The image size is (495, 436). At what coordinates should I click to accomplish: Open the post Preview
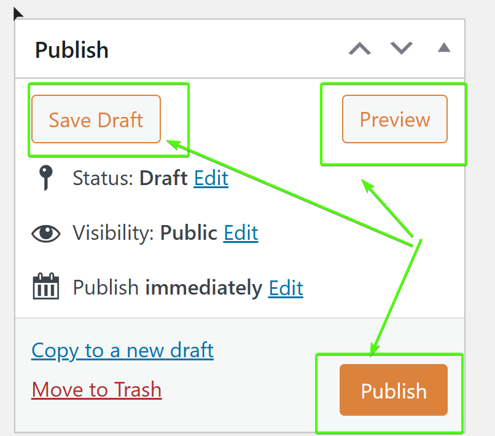(x=395, y=119)
